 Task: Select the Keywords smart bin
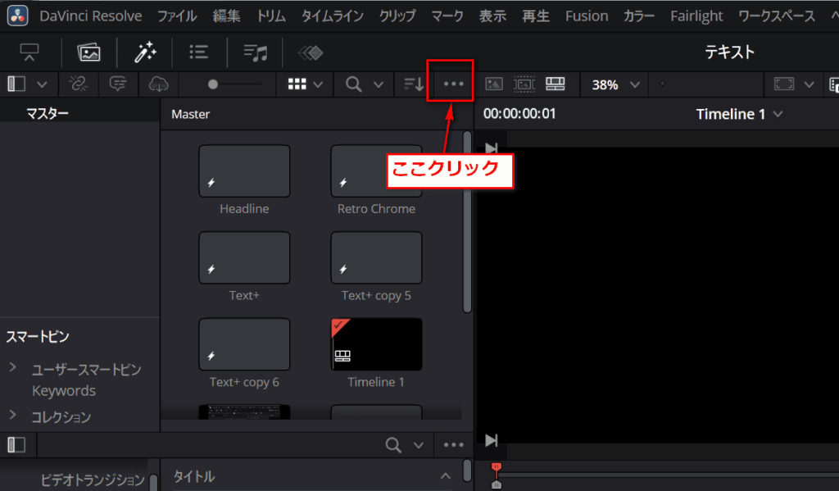pyautogui.click(x=64, y=391)
